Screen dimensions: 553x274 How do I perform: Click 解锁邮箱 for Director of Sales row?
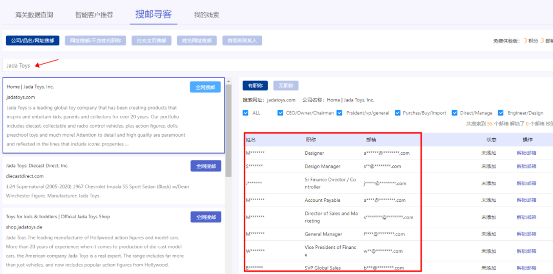[x=526, y=217]
